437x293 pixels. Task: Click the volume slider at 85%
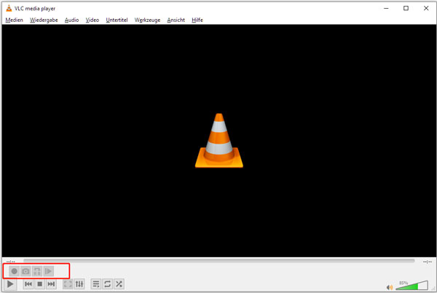[x=416, y=285]
